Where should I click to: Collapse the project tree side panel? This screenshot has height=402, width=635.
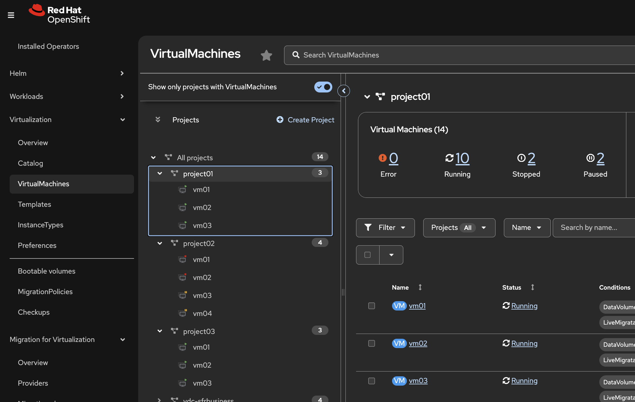pos(344,91)
